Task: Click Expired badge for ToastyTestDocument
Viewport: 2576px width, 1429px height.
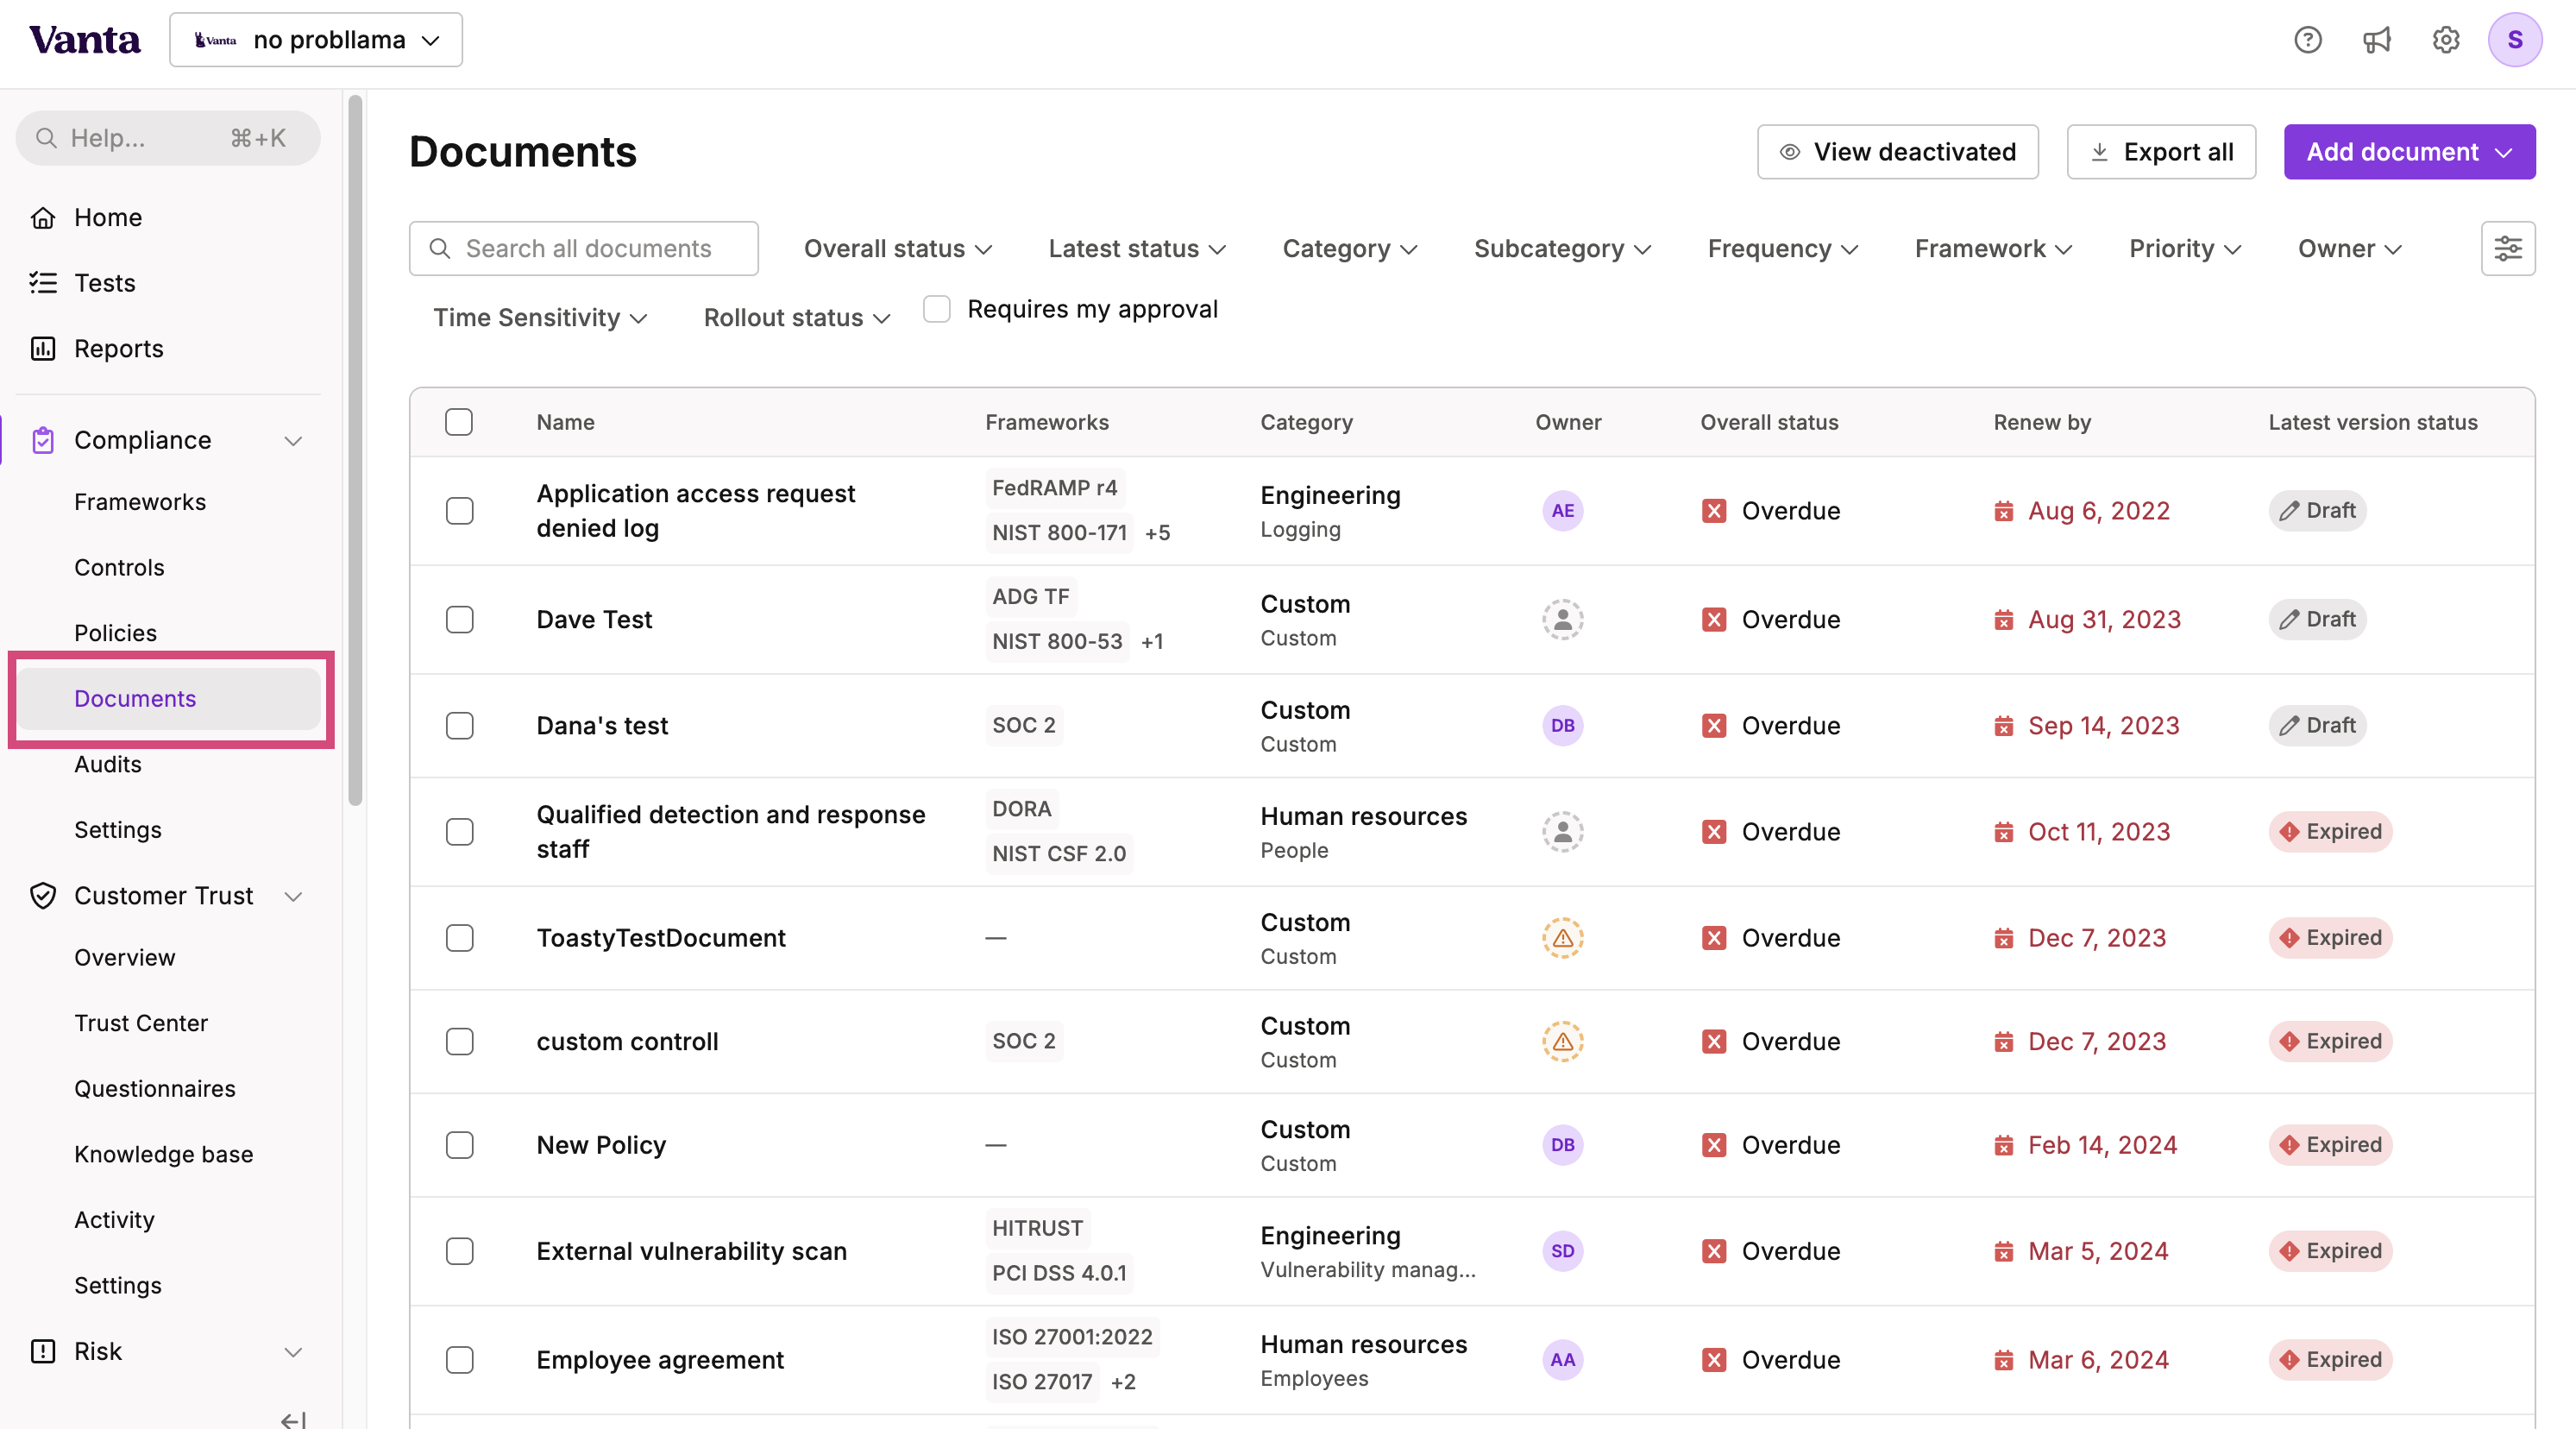Action: click(x=2330, y=938)
